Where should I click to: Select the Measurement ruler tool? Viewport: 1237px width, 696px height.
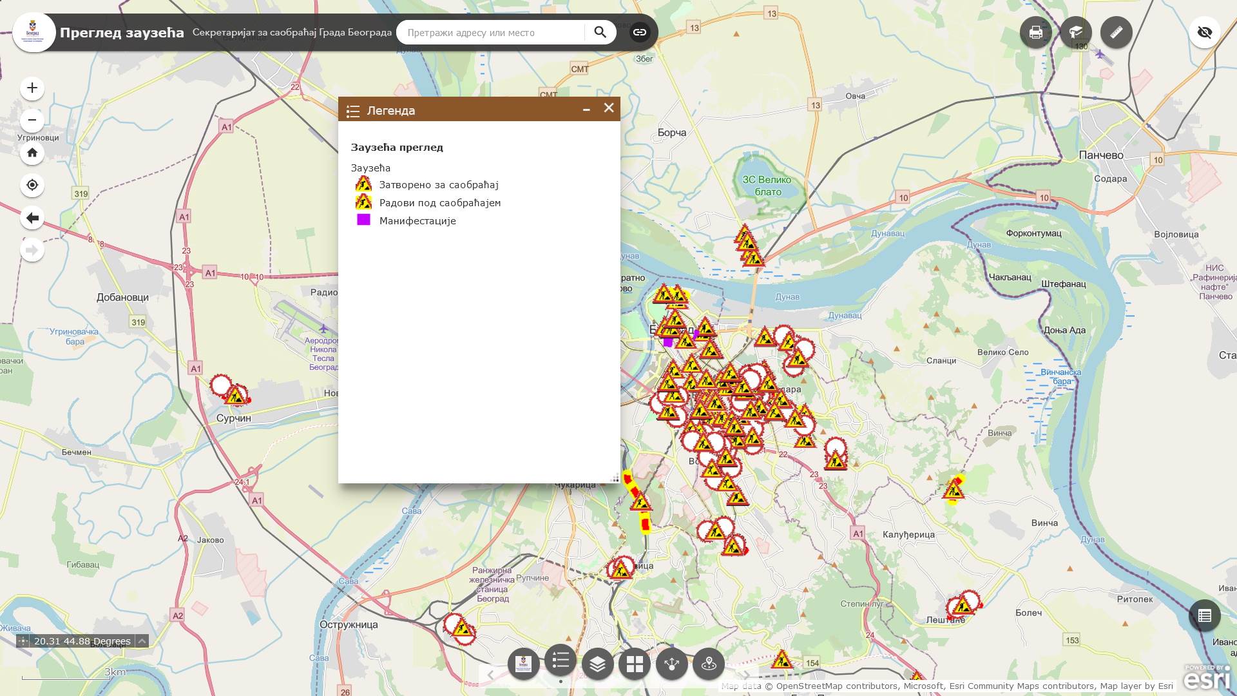click(1117, 32)
